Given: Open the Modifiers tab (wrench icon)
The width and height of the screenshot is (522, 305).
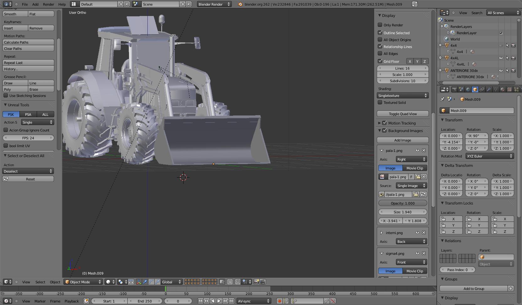Looking at the screenshot, I should [489, 89].
